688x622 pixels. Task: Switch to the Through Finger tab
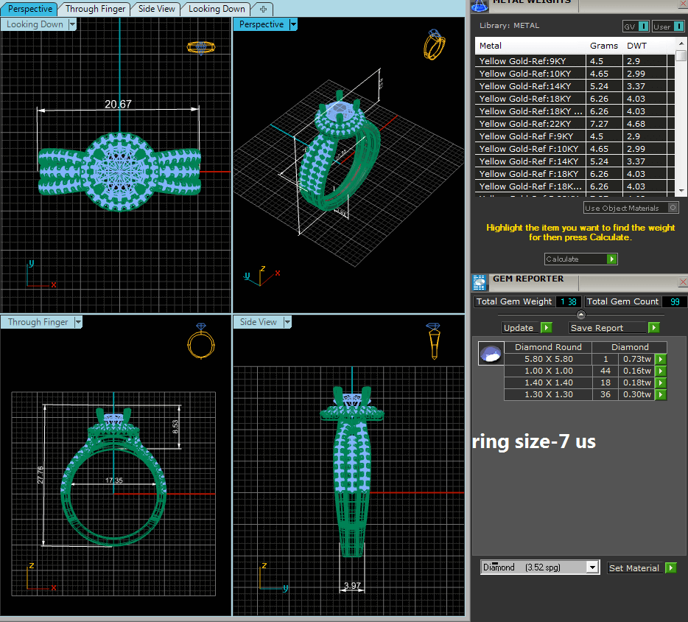coord(95,9)
